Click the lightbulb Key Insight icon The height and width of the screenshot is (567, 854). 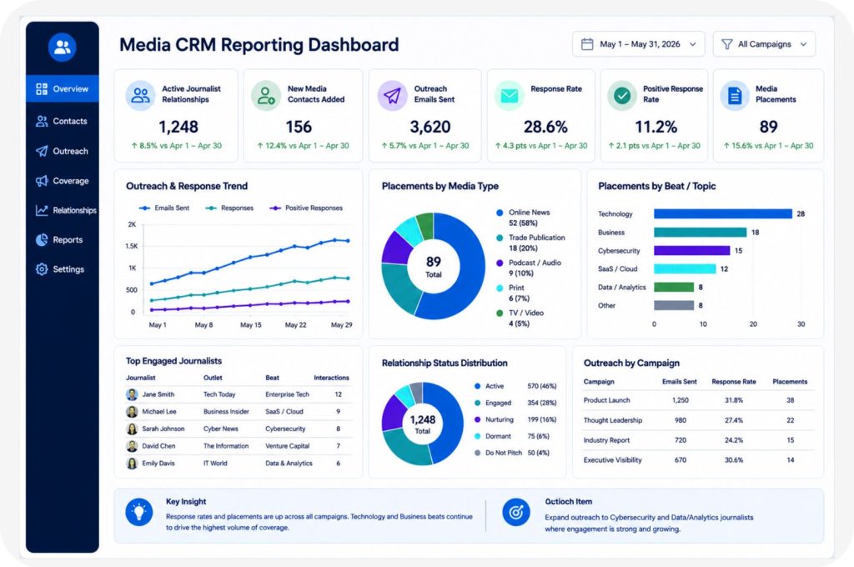pos(139,512)
